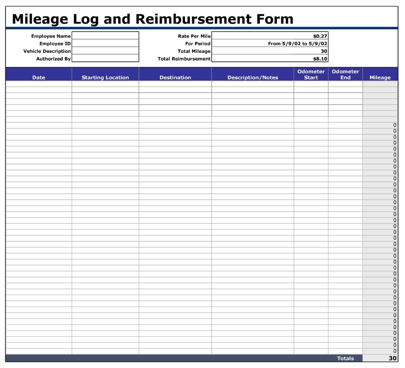
Task: Click the Vehicle Description field
Action: (x=105, y=51)
